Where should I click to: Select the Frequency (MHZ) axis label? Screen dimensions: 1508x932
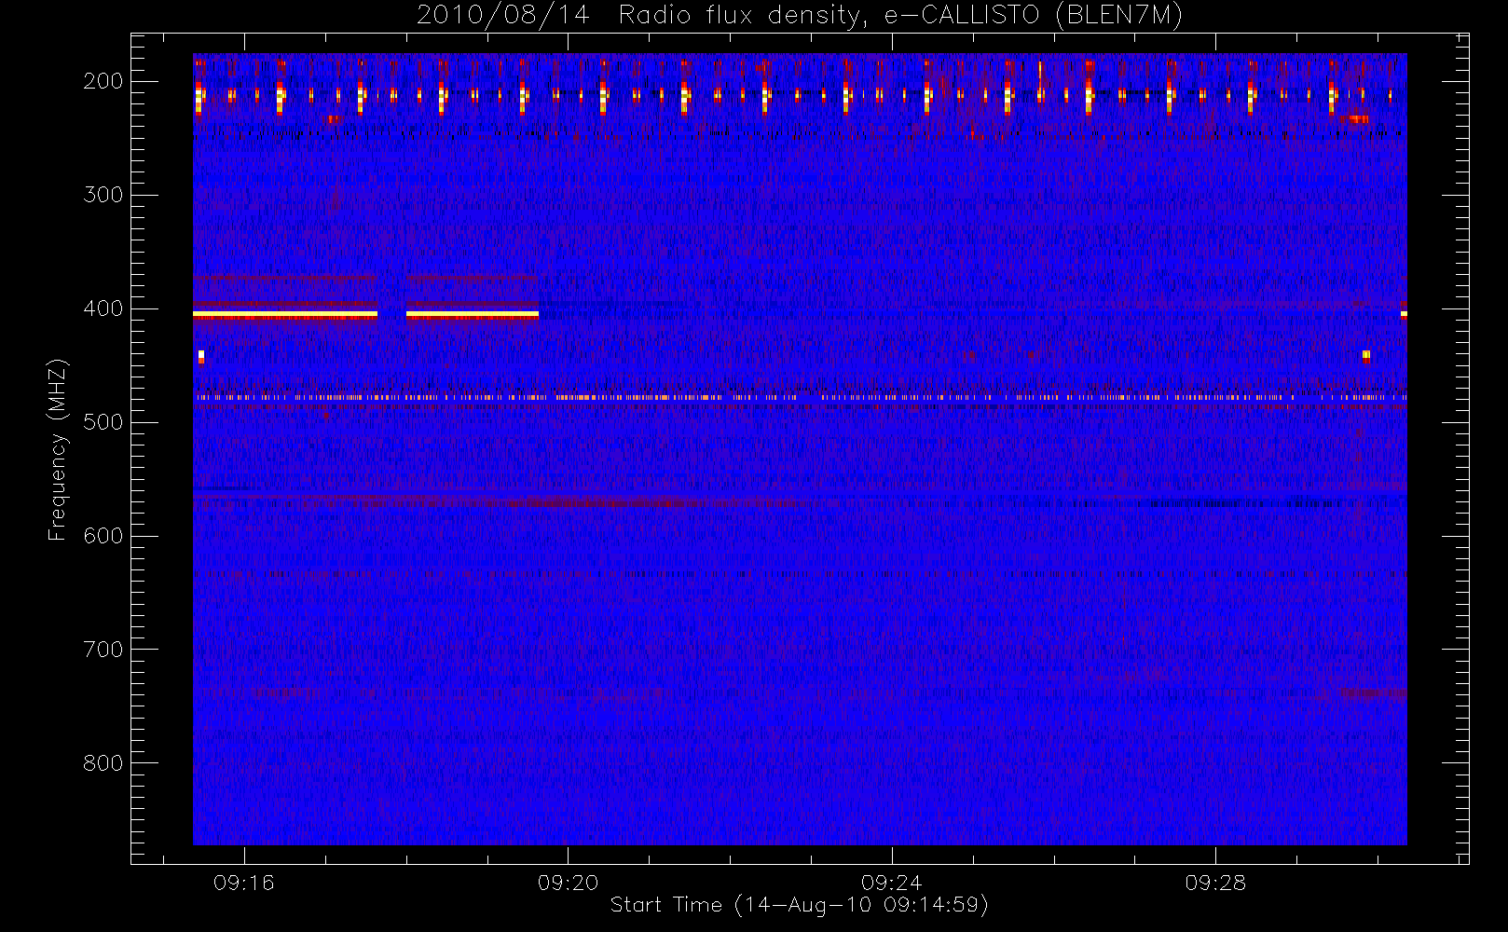[58, 449]
